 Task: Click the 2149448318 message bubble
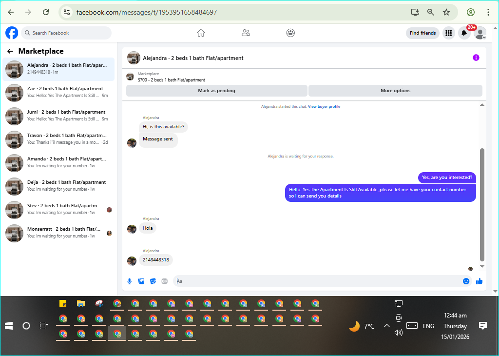click(156, 260)
